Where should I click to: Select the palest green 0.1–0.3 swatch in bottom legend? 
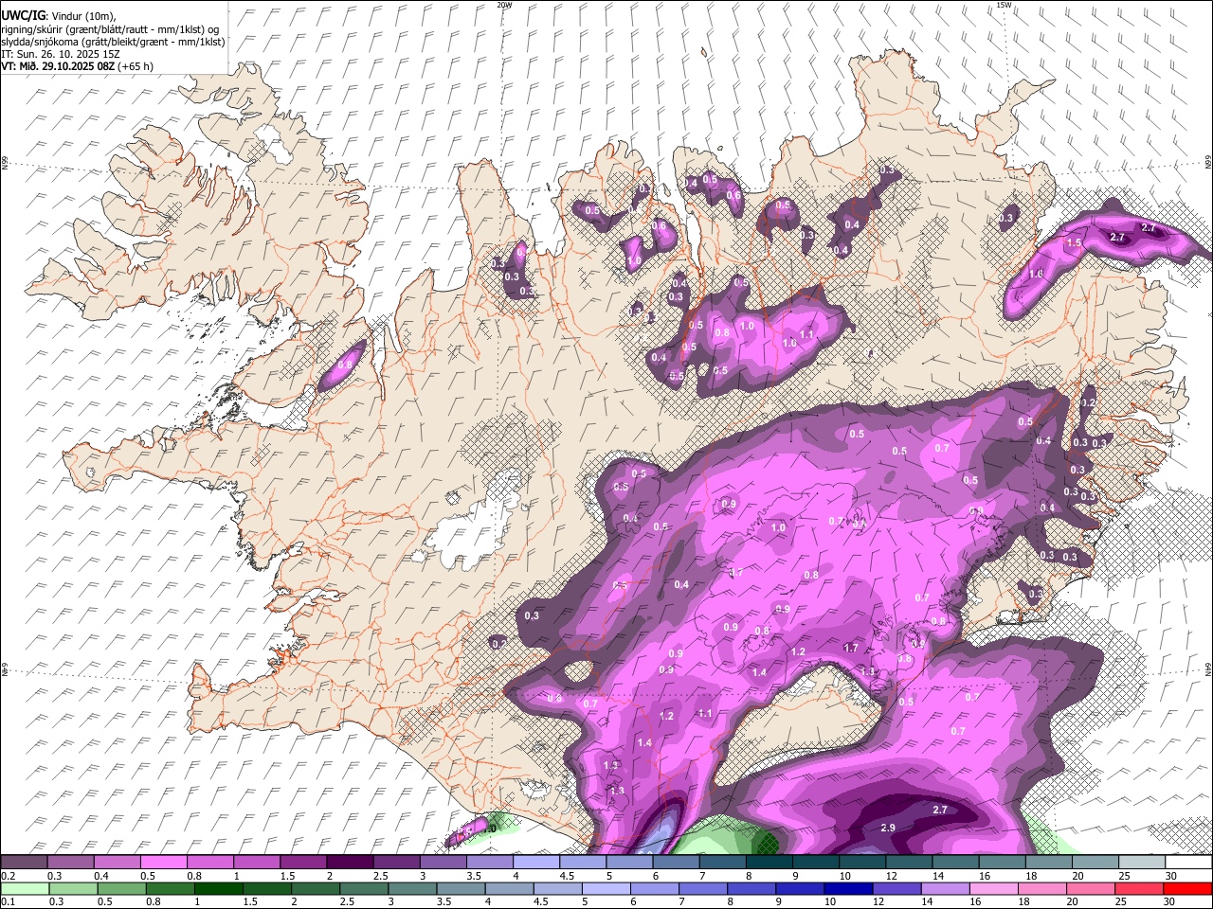click(24, 888)
